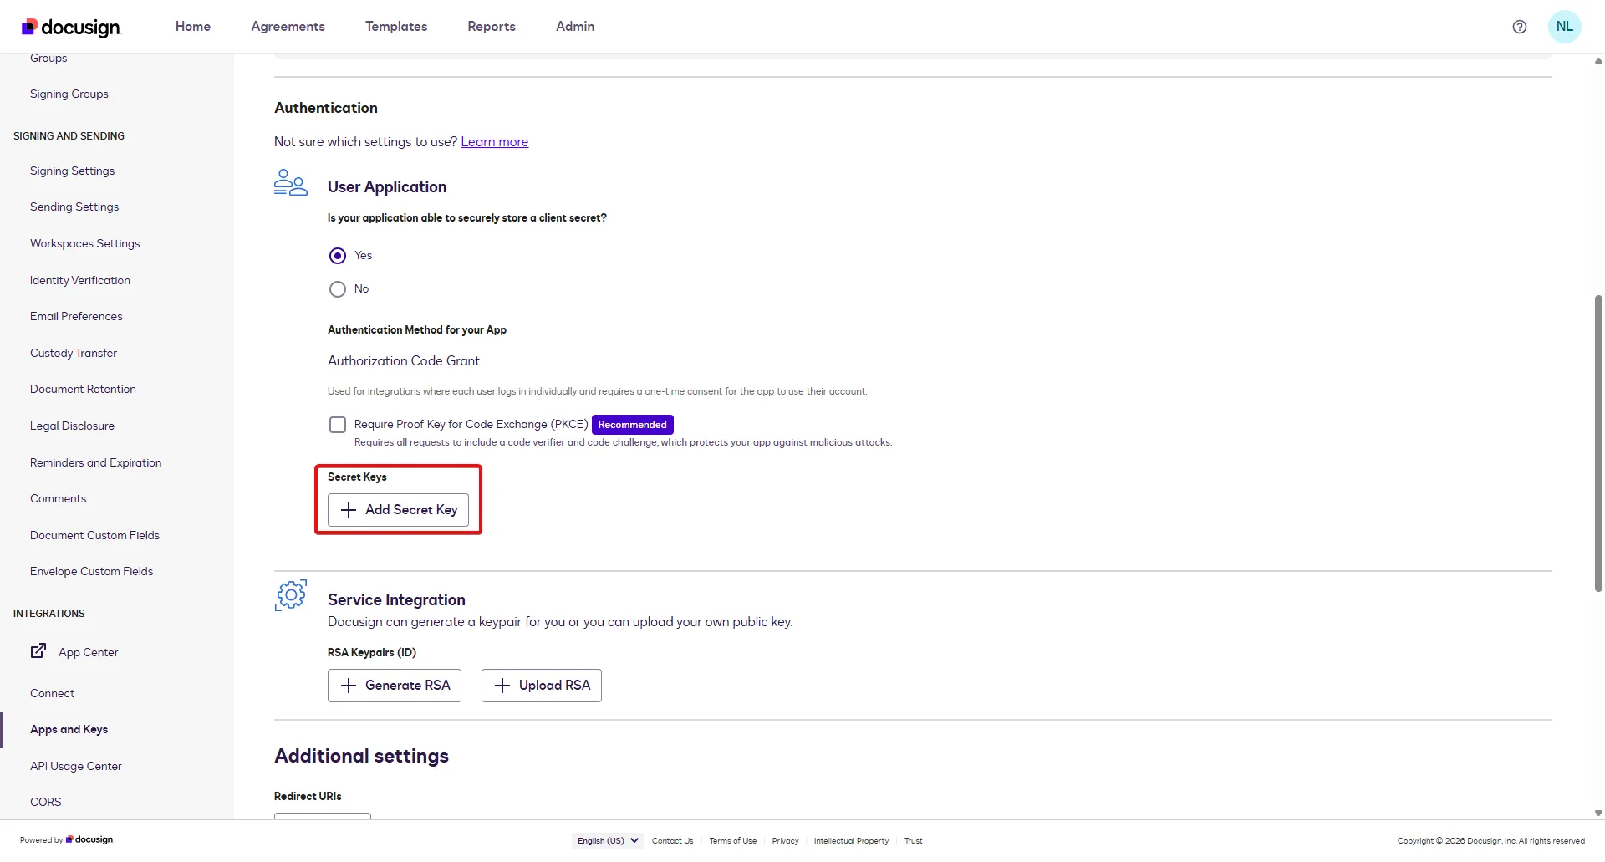This screenshot has width=1605, height=862.
Task: Click the App Center external link icon
Action: pyautogui.click(x=38, y=651)
